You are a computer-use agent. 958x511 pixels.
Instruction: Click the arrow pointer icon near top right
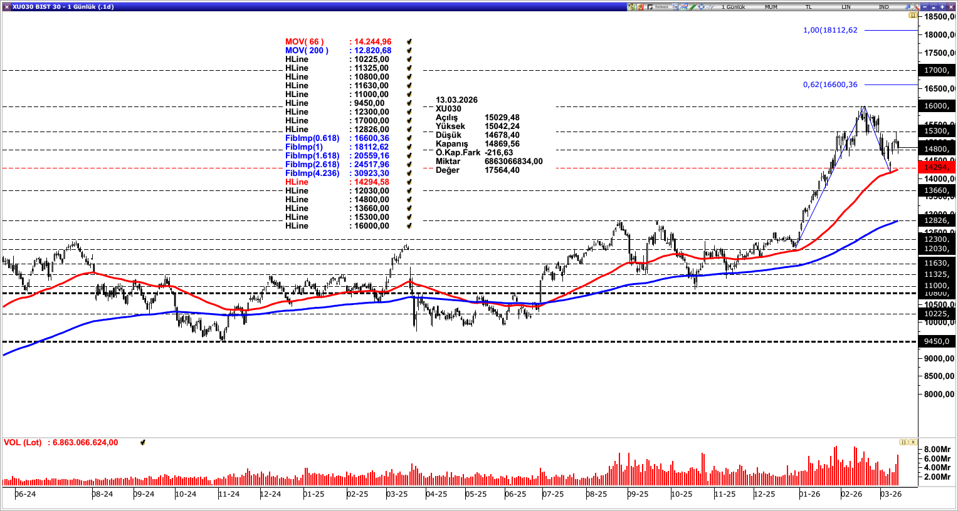click(907, 7)
